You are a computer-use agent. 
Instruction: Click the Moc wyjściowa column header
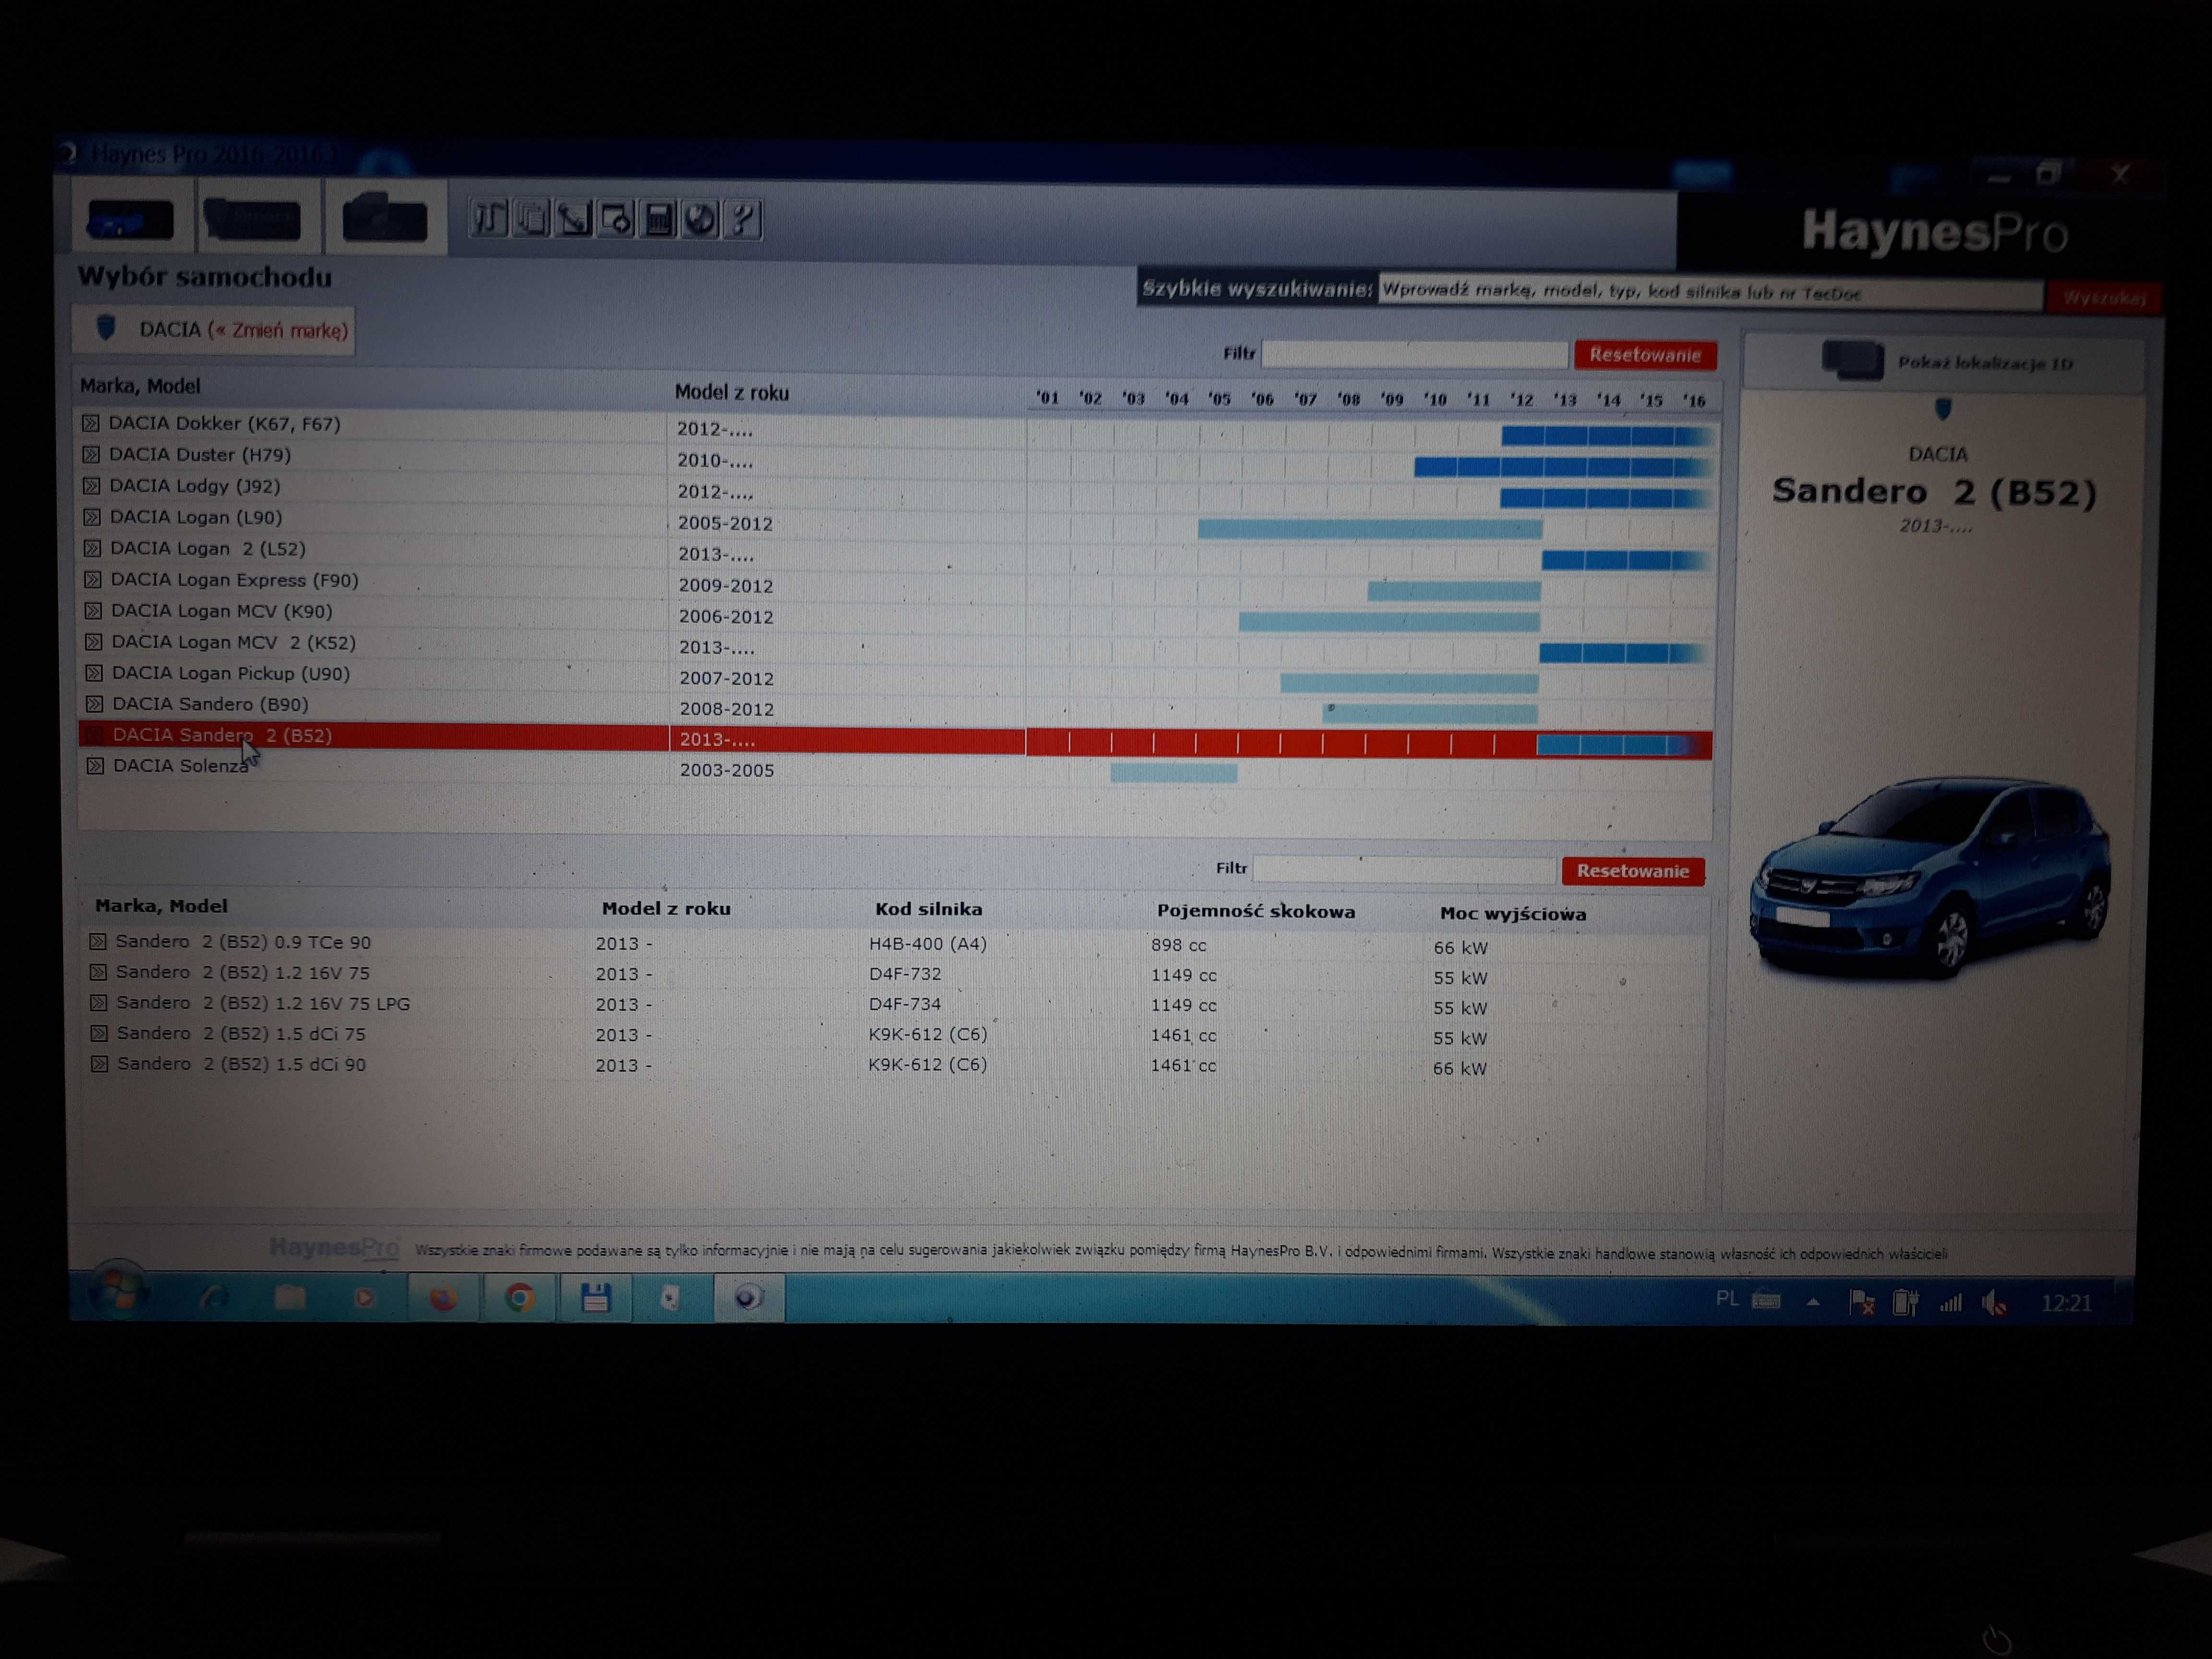point(1513,913)
